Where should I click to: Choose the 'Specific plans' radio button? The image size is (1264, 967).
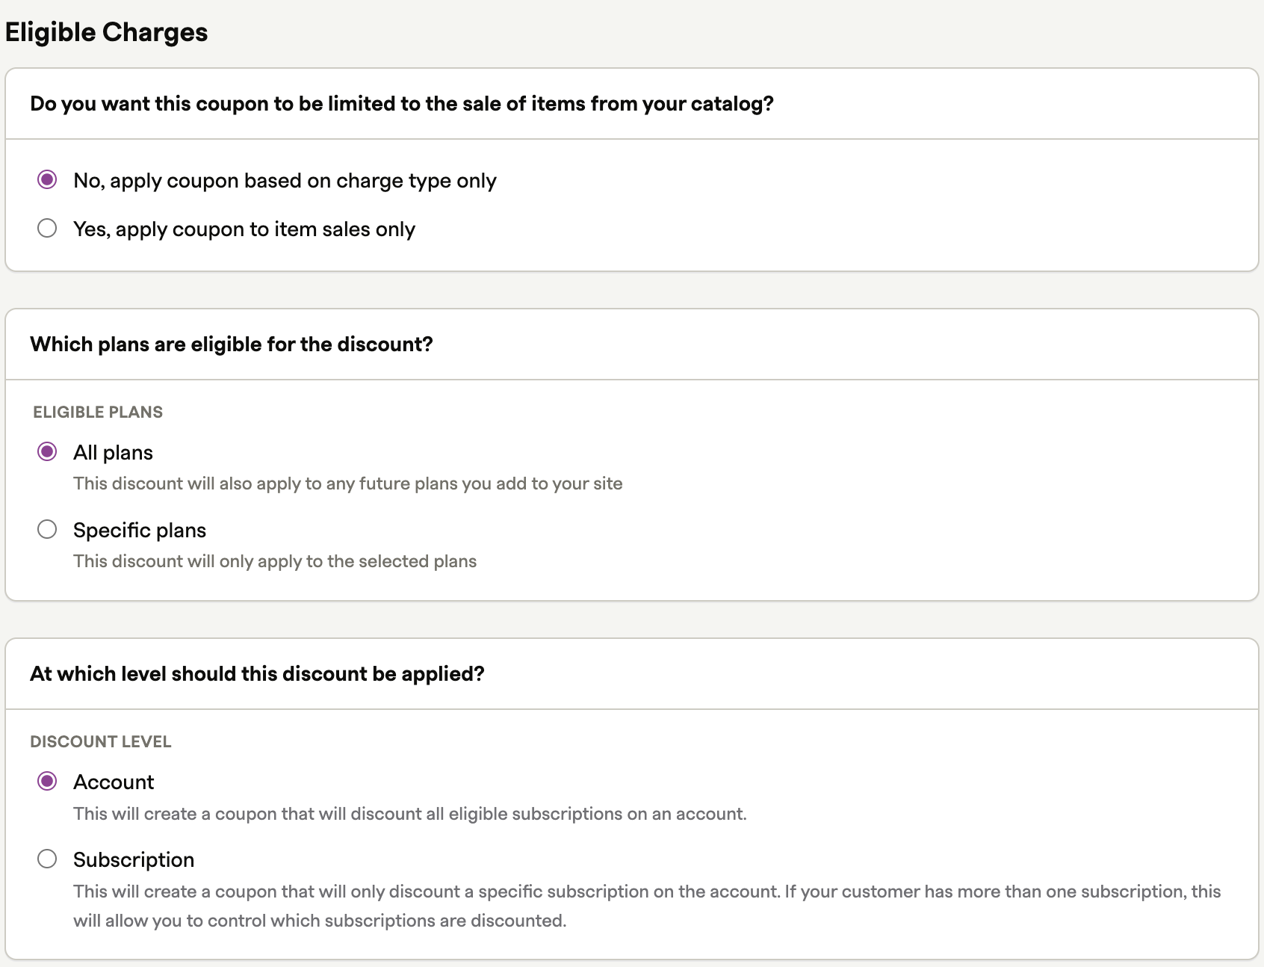pos(47,530)
